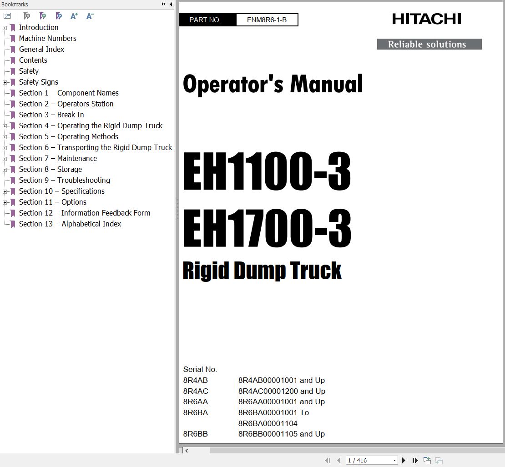Open the page number dropdown arrow
505x467 pixels.
point(394,460)
